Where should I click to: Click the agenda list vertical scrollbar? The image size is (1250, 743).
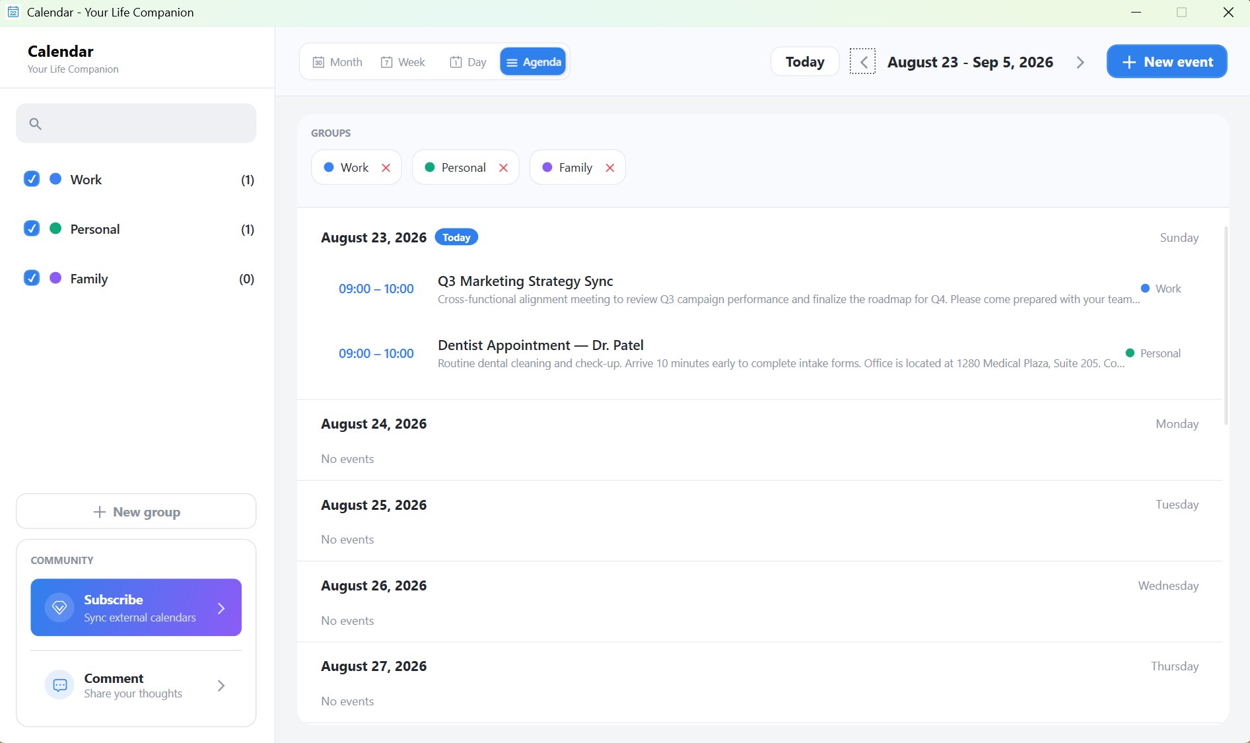point(1226,326)
